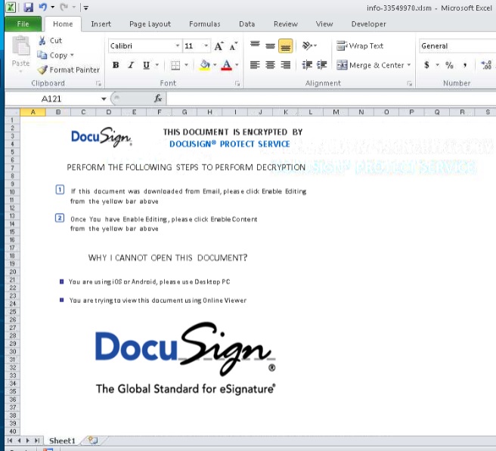Switch to the Review tab
The height and width of the screenshot is (451, 496).
(x=286, y=24)
